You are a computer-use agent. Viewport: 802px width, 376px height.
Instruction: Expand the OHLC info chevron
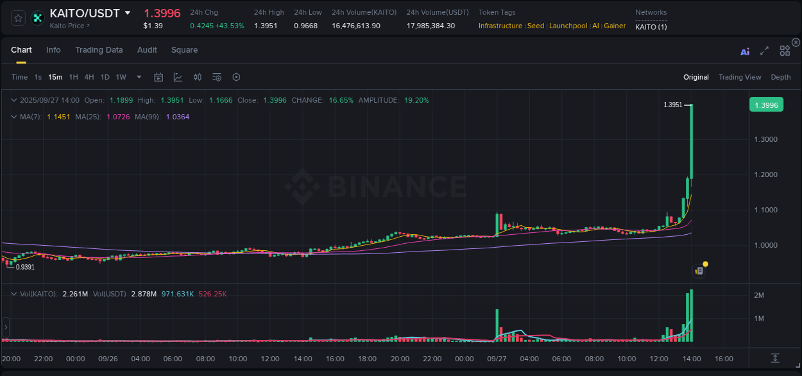coord(14,100)
